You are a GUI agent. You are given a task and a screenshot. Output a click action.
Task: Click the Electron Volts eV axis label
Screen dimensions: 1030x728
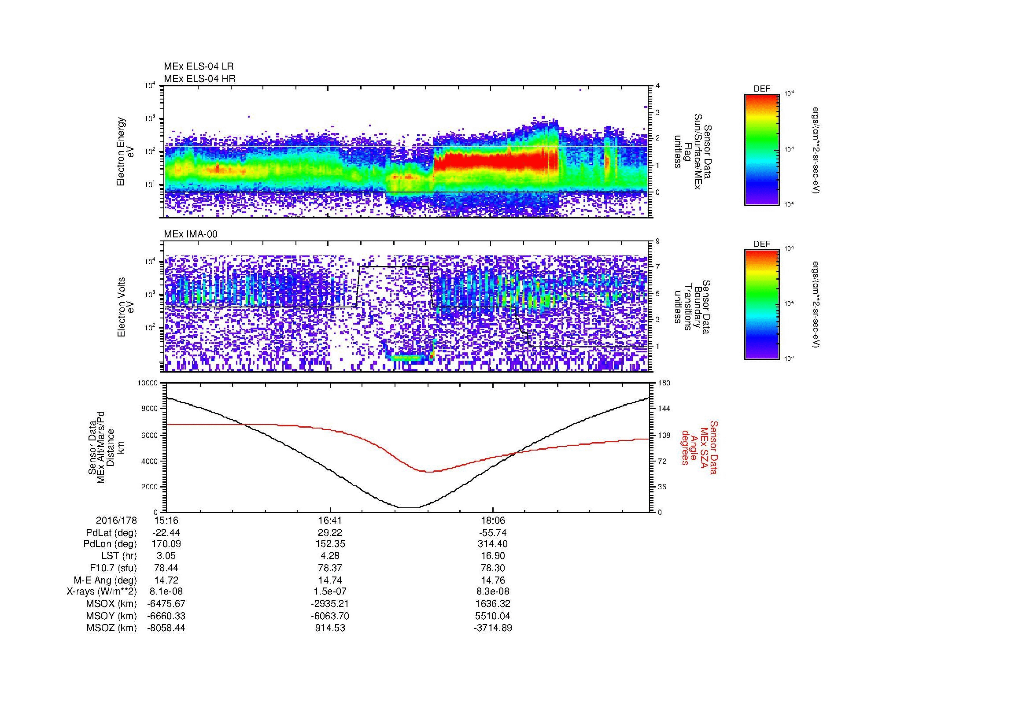126,307
